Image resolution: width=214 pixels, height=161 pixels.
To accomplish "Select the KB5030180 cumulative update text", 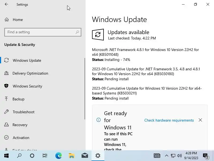I will click(146, 71).
